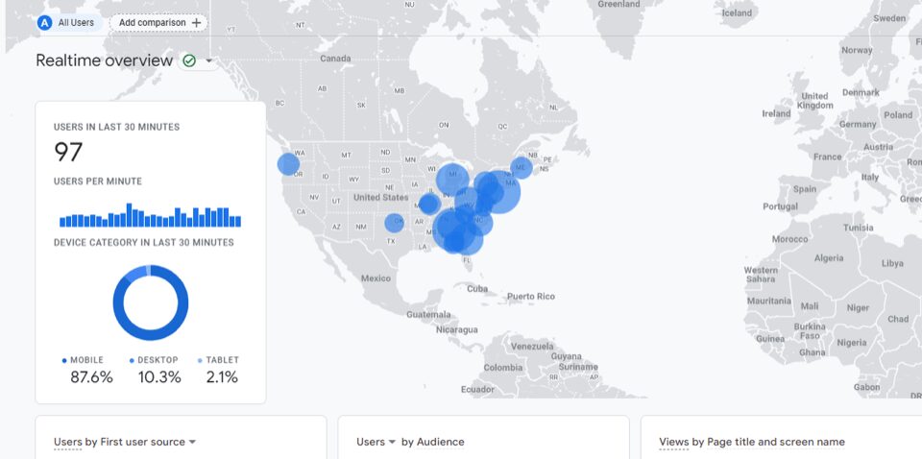Click the user bubble over Maine
This screenshot has width=922, height=459.
click(x=522, y=168)
